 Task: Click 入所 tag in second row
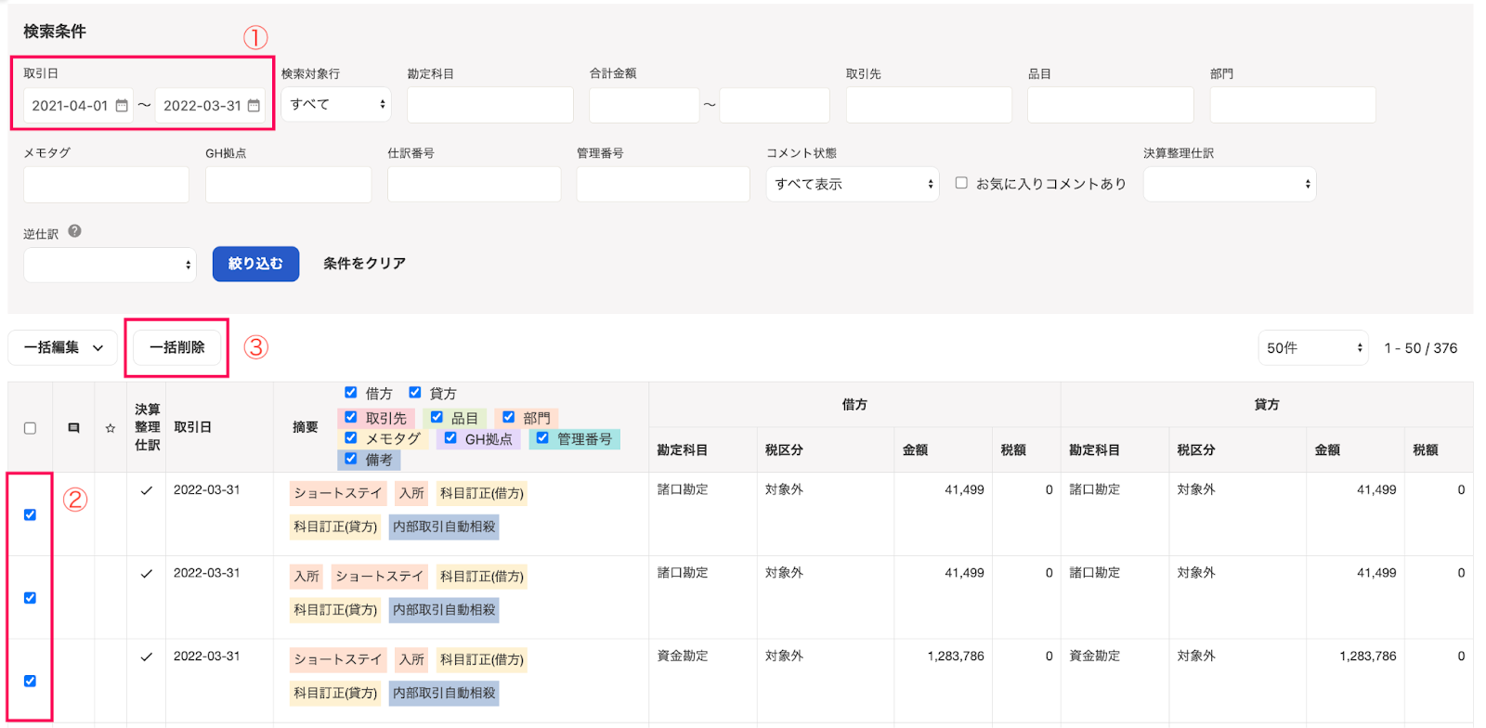tap(306, 577)
